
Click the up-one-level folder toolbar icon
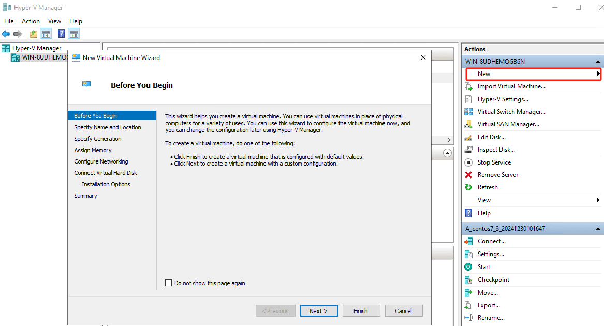[x=34, y=34]
